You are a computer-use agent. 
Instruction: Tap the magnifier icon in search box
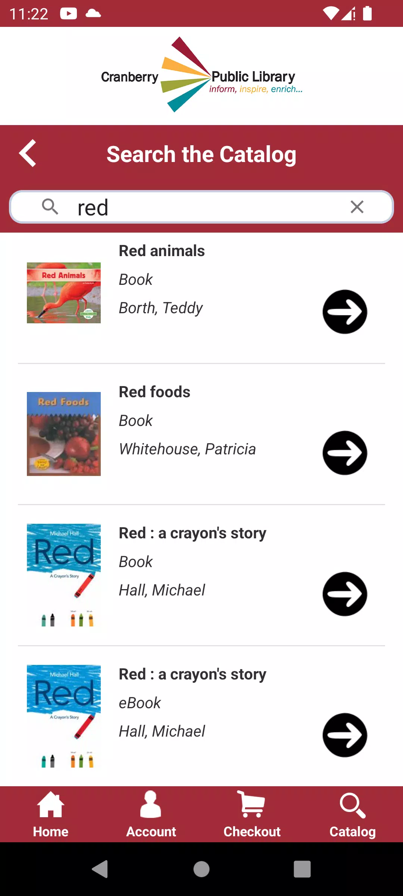50,207
